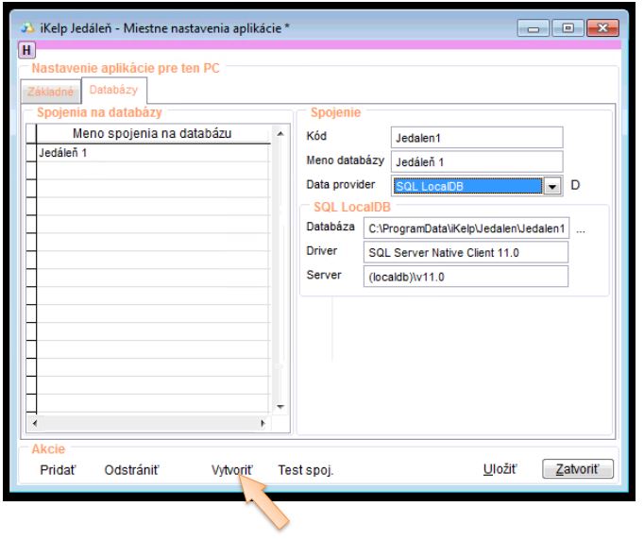This screenshot has height=540, width=644.
Task: Click the Kód input field
Action: (x=476, y=137)
